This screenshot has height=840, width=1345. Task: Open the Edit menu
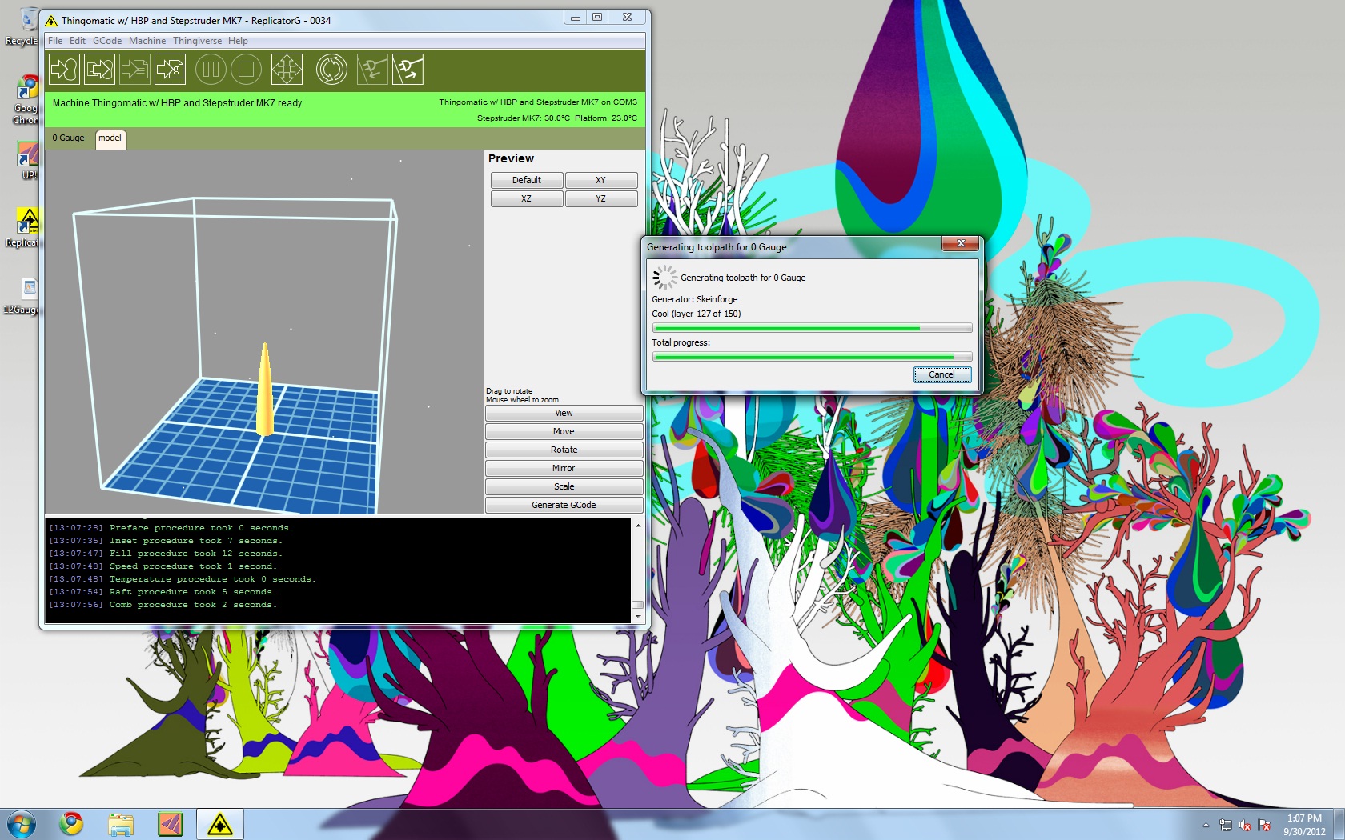(78, 41)
